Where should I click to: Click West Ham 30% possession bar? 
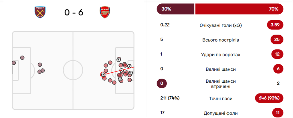(x=175, y=9)
